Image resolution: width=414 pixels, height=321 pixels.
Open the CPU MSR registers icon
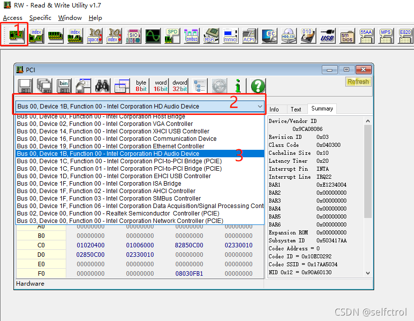click(x=211, y=36)
